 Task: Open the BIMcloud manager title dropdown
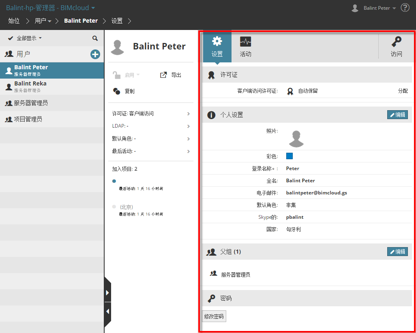[x=50, y=8]
